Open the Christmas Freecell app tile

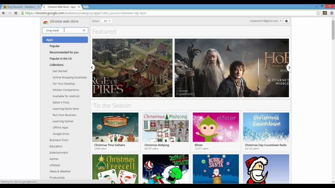[115, 169]
